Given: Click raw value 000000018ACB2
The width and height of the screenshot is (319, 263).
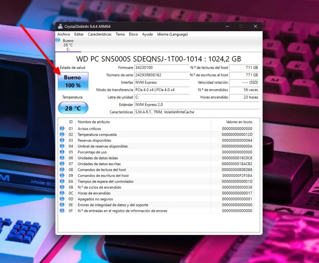Looking at the screenshot, I should [237, 164].
